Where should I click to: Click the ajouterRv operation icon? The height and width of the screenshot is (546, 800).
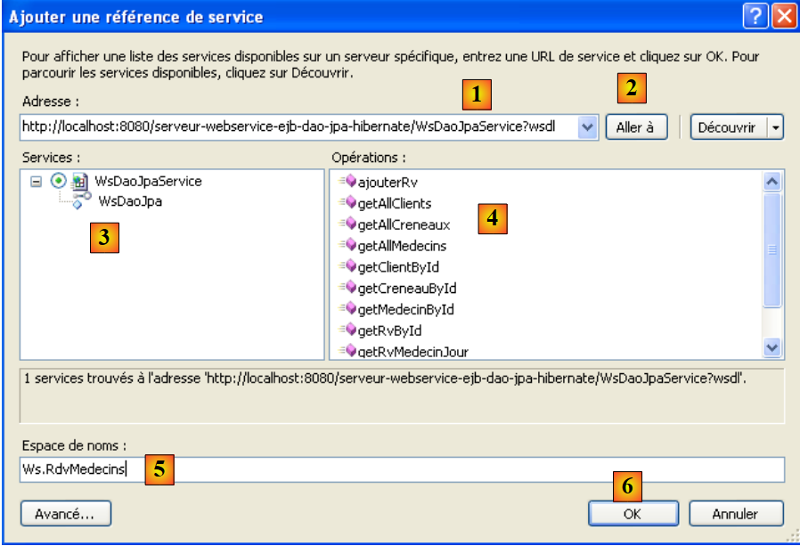pyautogui.click(x=347, y=182)
